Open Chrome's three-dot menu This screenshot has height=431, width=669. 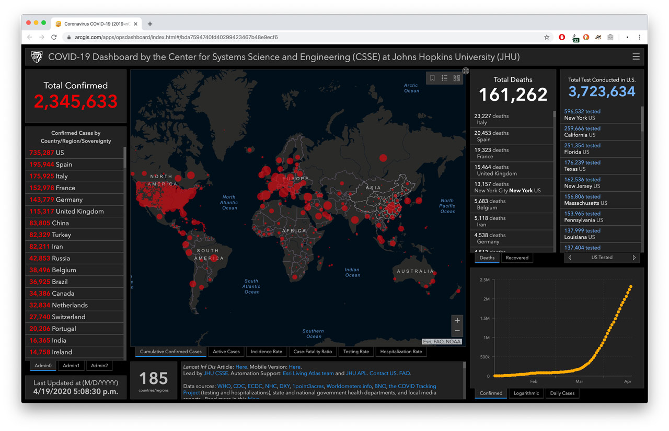point(639,38)
